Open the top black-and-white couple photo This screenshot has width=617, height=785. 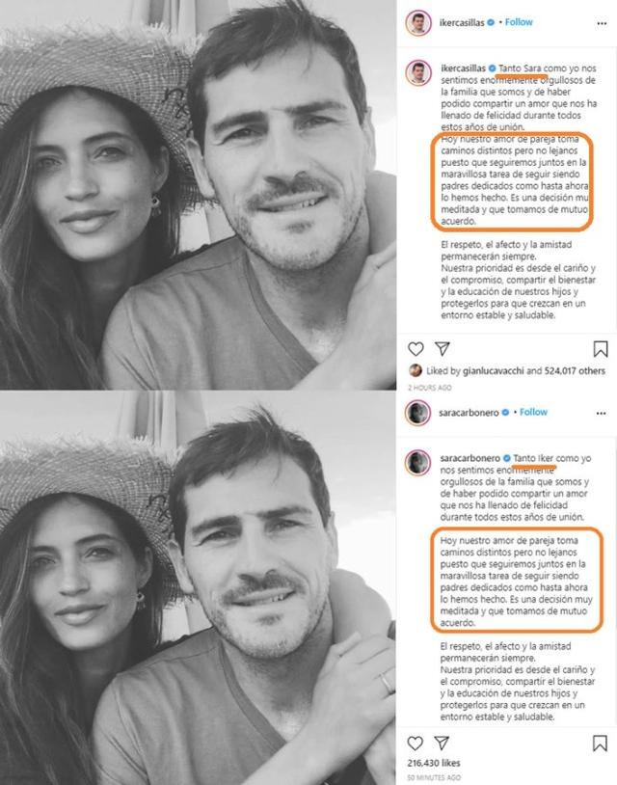(x=199, y=195)
